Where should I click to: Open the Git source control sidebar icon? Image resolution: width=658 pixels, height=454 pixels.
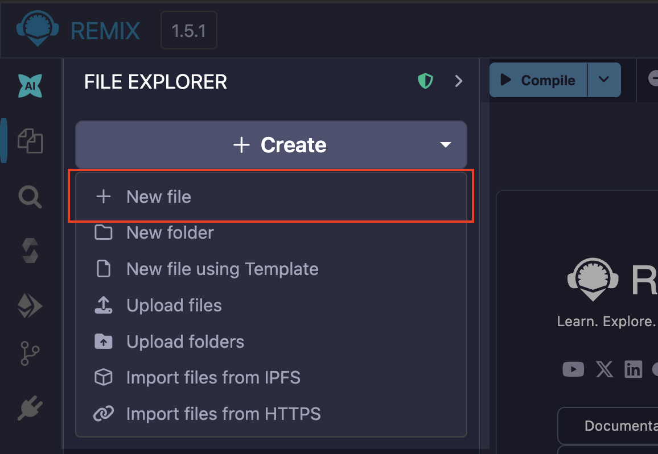pos(30,353)
